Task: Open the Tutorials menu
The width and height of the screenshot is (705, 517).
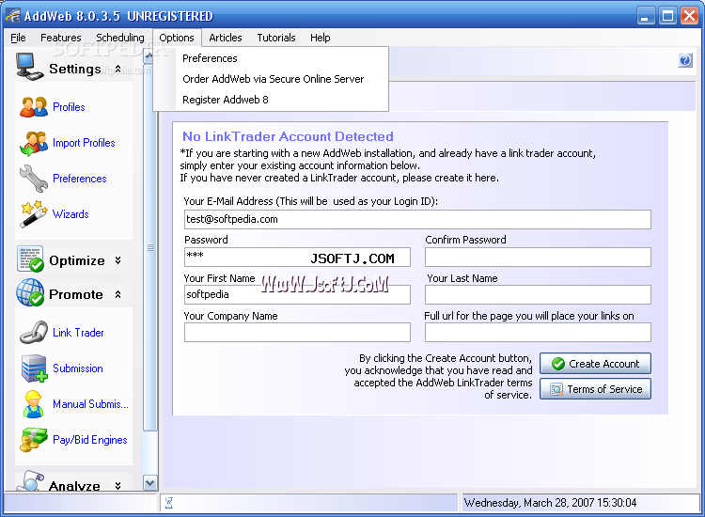Action: 276,38
